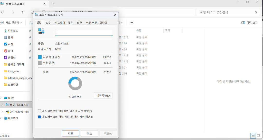Open the 보안 tab

coord(79,23)
